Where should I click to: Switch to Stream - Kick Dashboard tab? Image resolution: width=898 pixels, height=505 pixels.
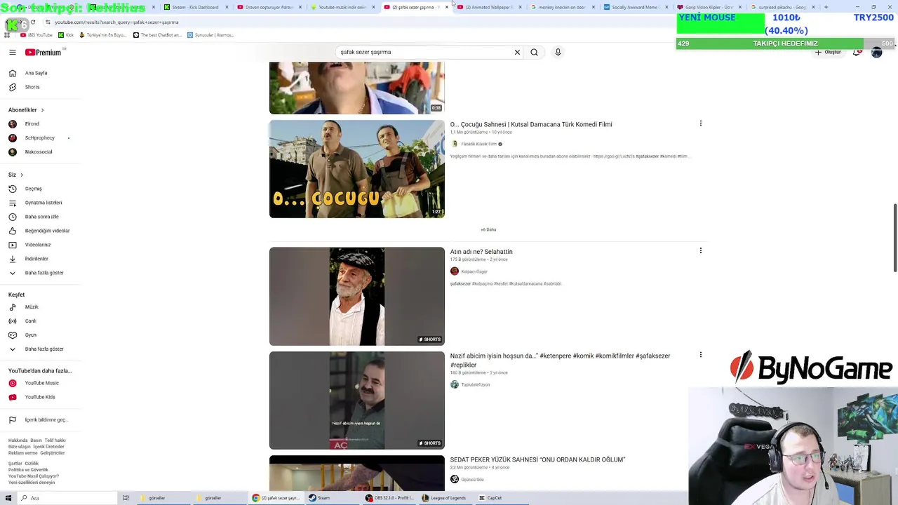[x=194, y=7]
